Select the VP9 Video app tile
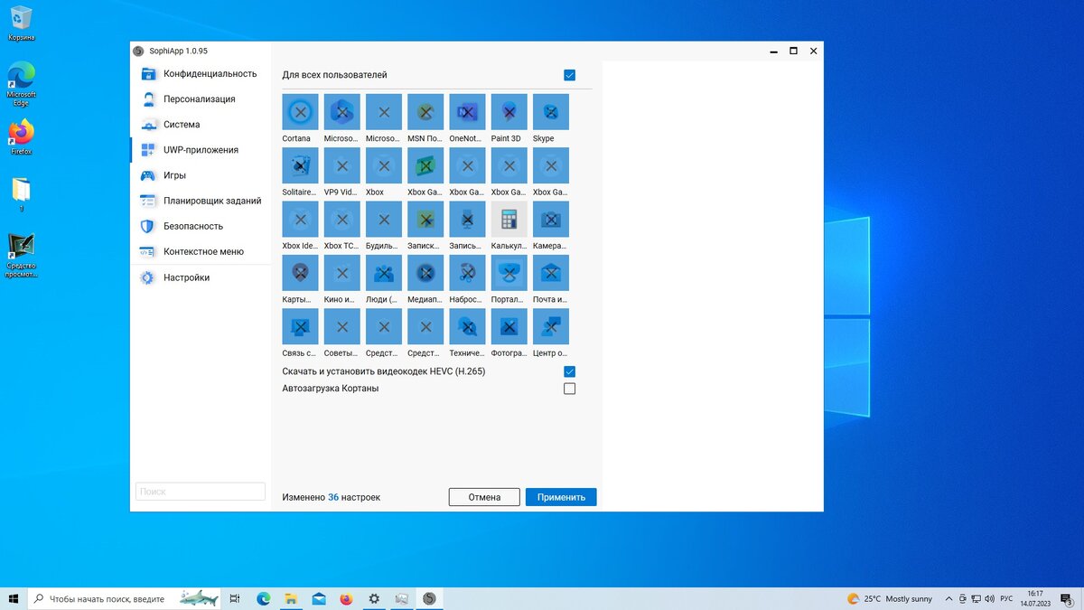The height and width of the screenshot is (610, 1084). click(342, 165)
